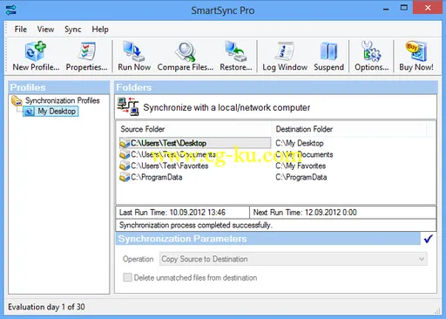
Task: Minimize the SmartSync Pro window
Action: point(386,9)
